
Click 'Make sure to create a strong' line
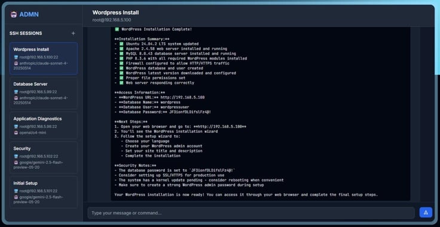pos(189,185)
